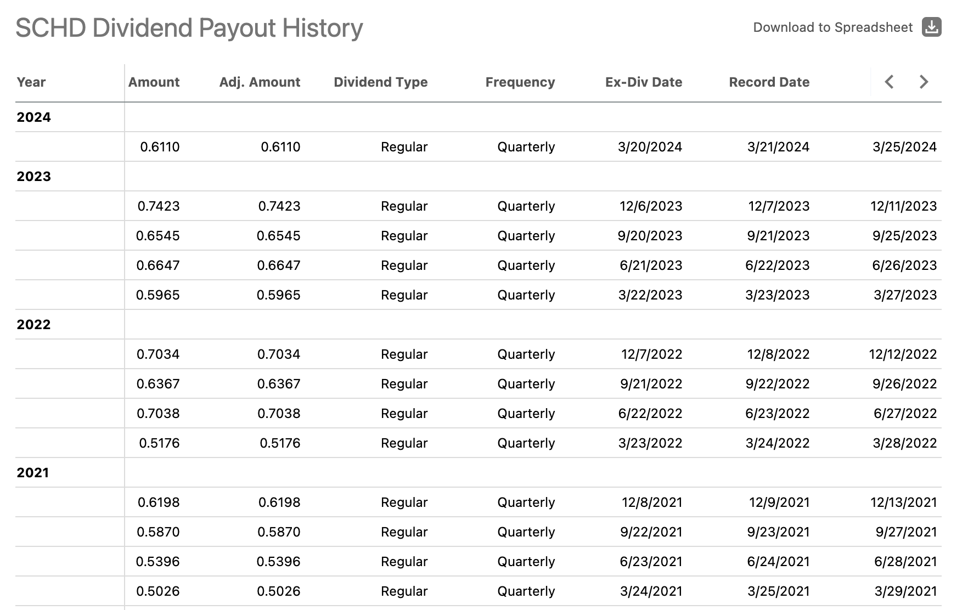Image resolution: width=968 pixels, height=610 pixels.
Task: Click the record date 12/7/2023
Action: (779, 206)
